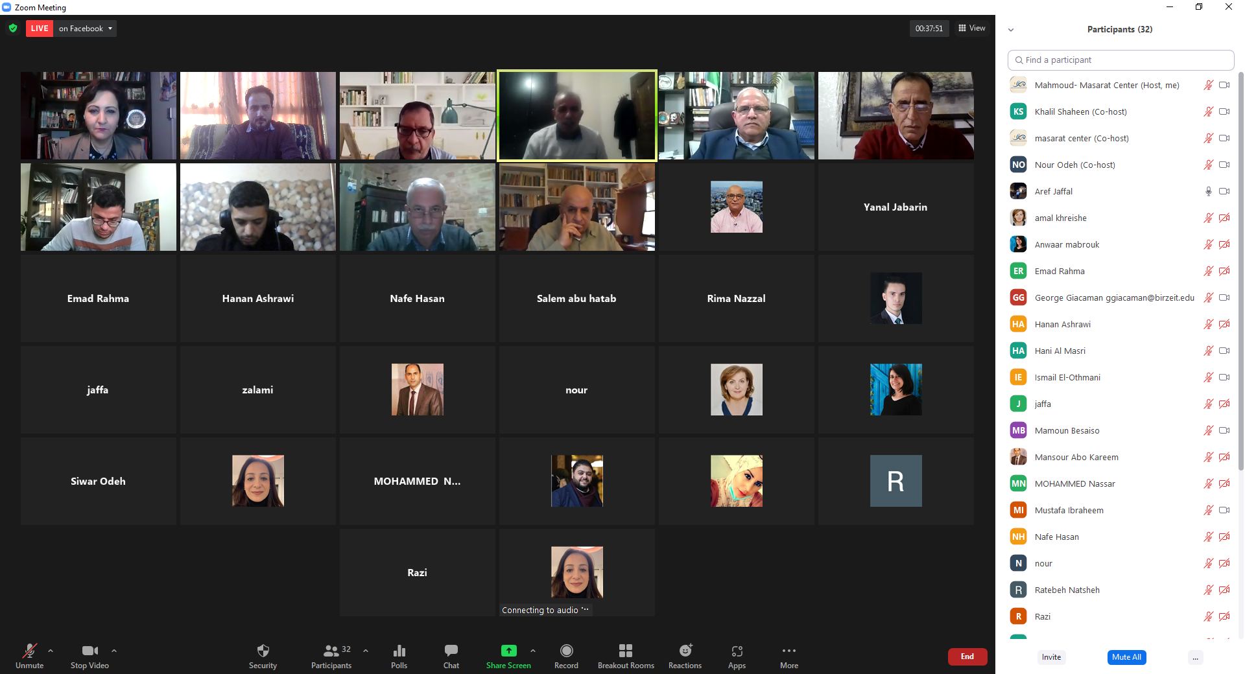Click the Mute All button
This screenshot has width=1245, height=674.
(x=1126, y=657)
